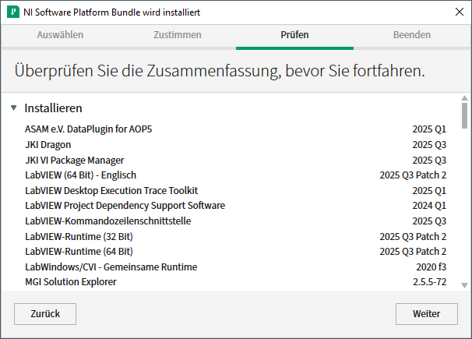This screenshot has height=339, width=472.
Task: Select the Prüfen tab
Action: [294, 35]
